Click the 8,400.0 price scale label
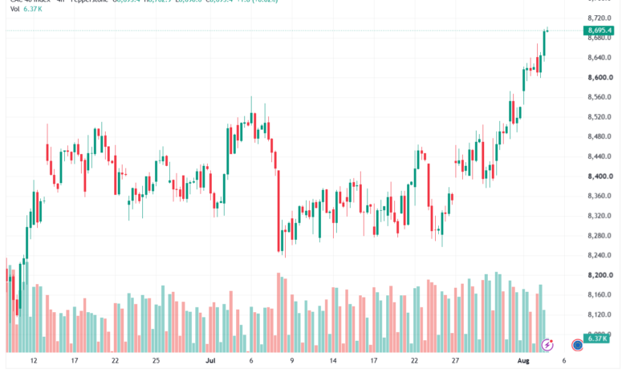Image resolution: width=626 pixels, height=377 pixels. pyautogui.click(x=600, y=176)
